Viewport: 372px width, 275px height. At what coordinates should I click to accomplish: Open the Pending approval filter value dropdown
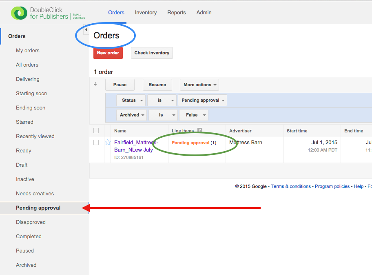[x=202, y=100]
